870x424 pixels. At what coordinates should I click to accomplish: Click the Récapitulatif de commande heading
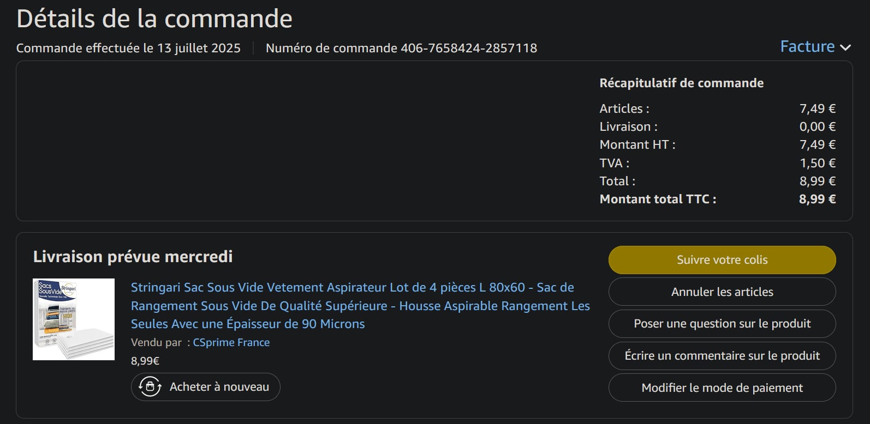[681, 83]
